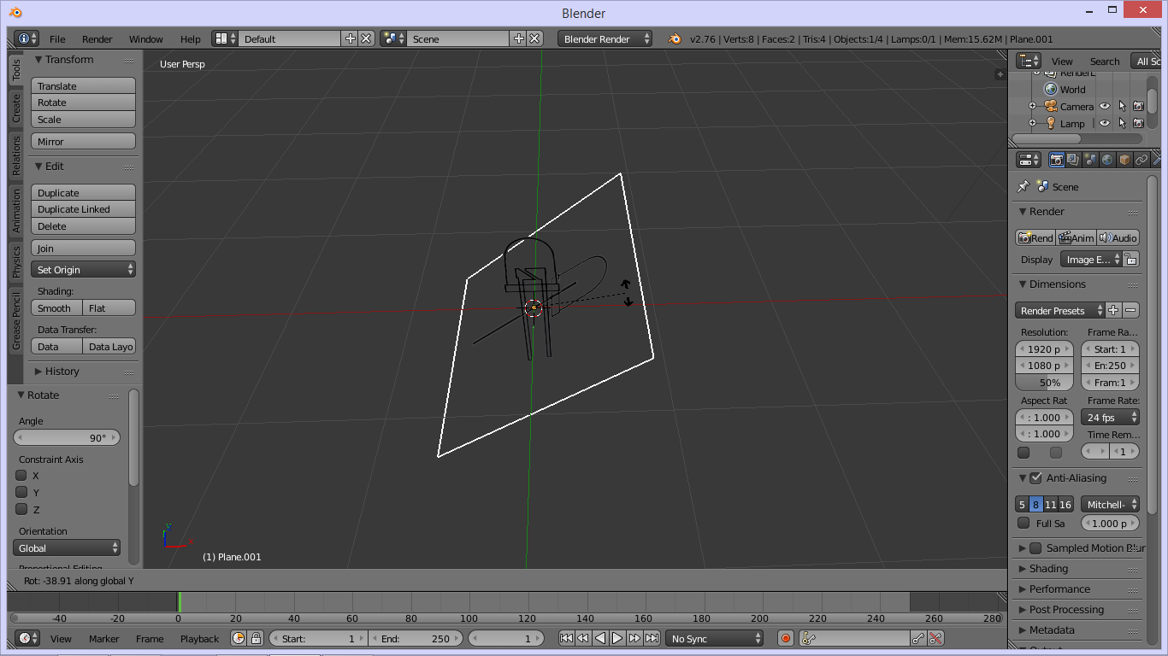Open the Playback menu in timeline
Screen dimensions: 1168x656
[x=199, y=638]
